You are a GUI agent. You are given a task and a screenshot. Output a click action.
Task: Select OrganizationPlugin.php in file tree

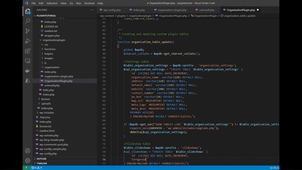pyautogui.click(x=59, y=81)
